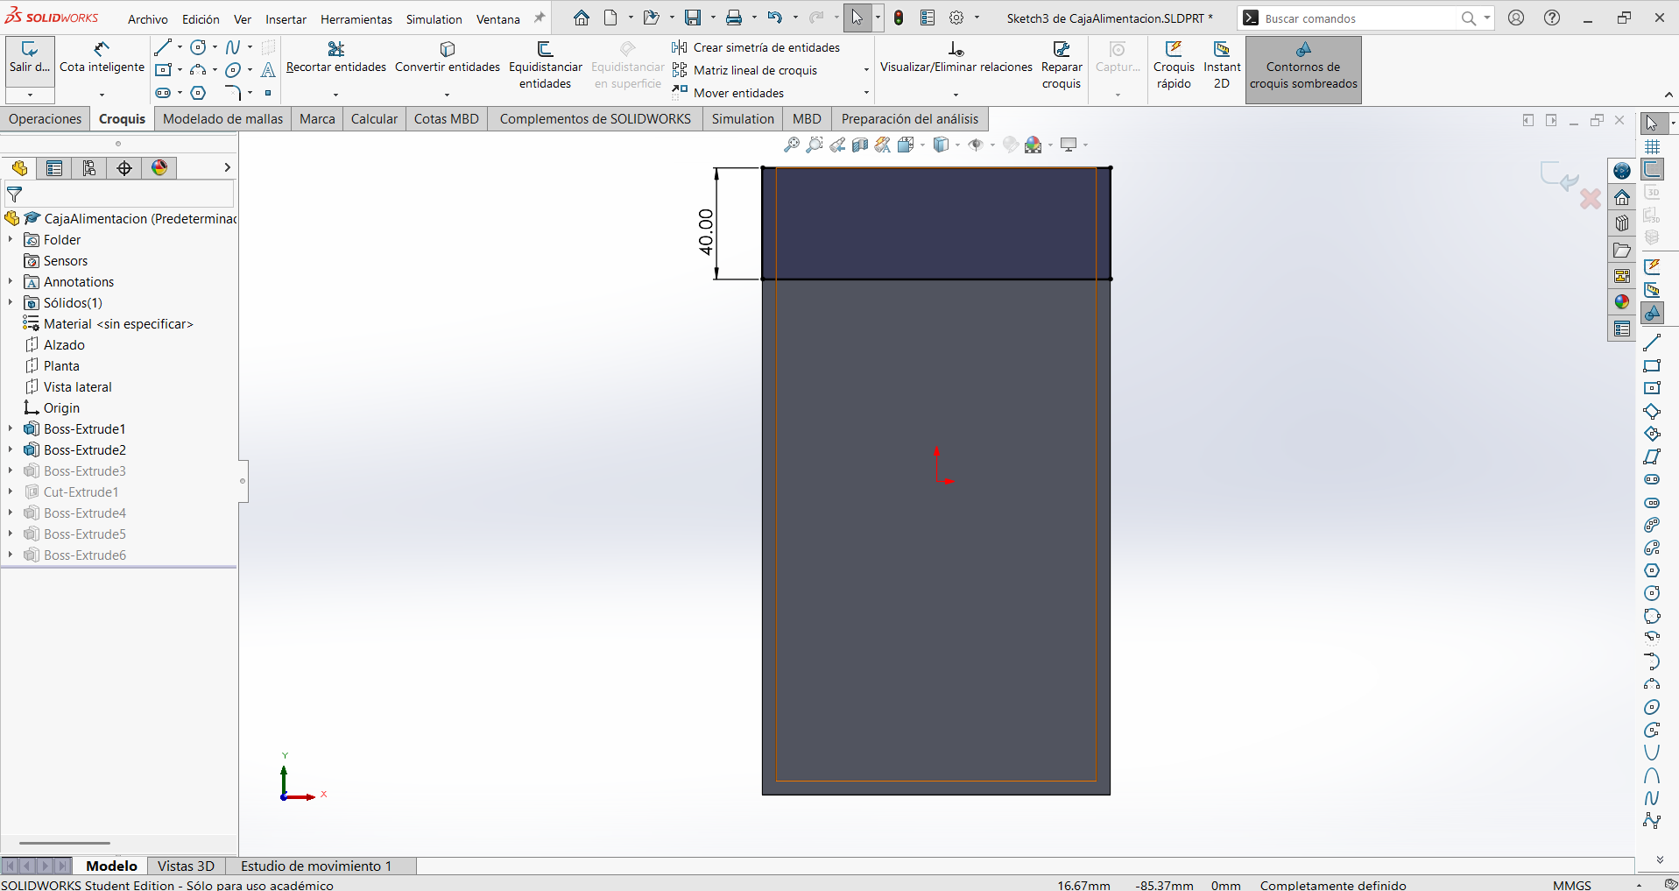Click the Home icon in title bar
This screenshot has height=891, width=1679.
[581, 18]
